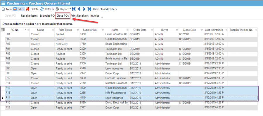Delete the selected purchase order
This screenshot has width=263, height=116.
coord(32,9)
